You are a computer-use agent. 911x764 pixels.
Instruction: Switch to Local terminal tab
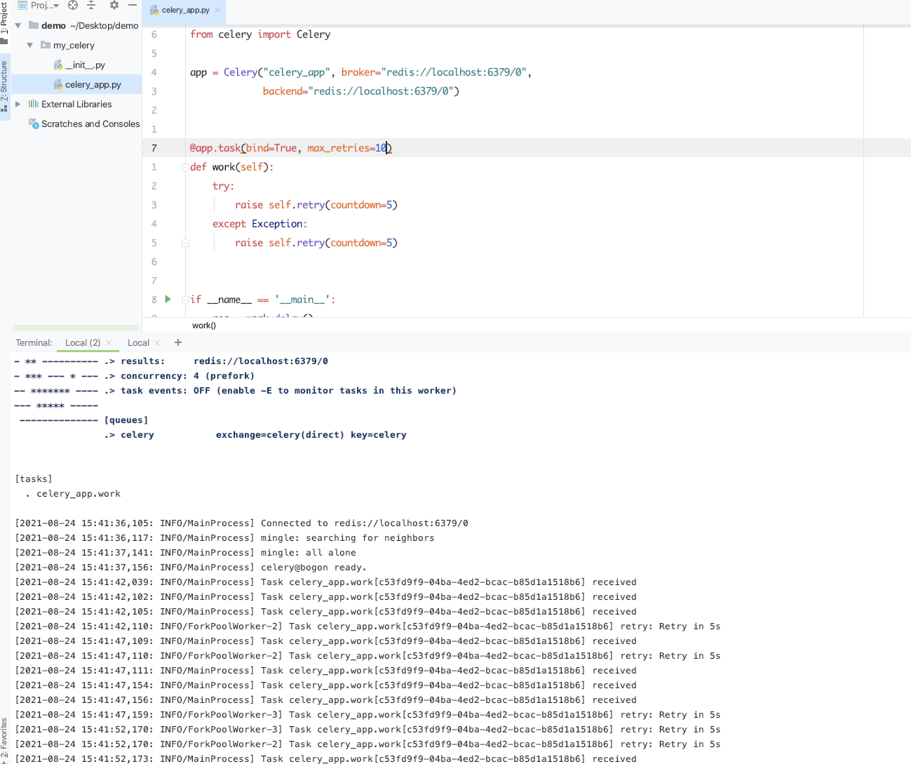[138, 342]
